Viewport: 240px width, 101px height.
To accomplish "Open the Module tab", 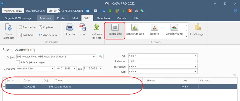I will (121, 18).
